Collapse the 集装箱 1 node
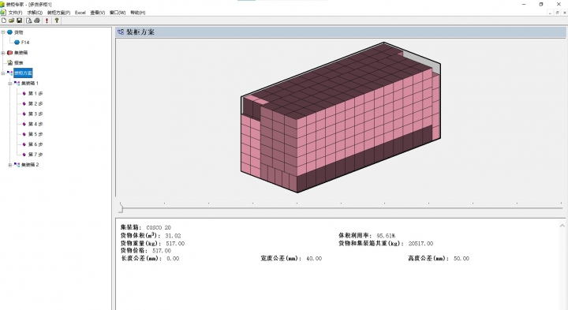Screen dimensions: 568x310 coord(10,84)
